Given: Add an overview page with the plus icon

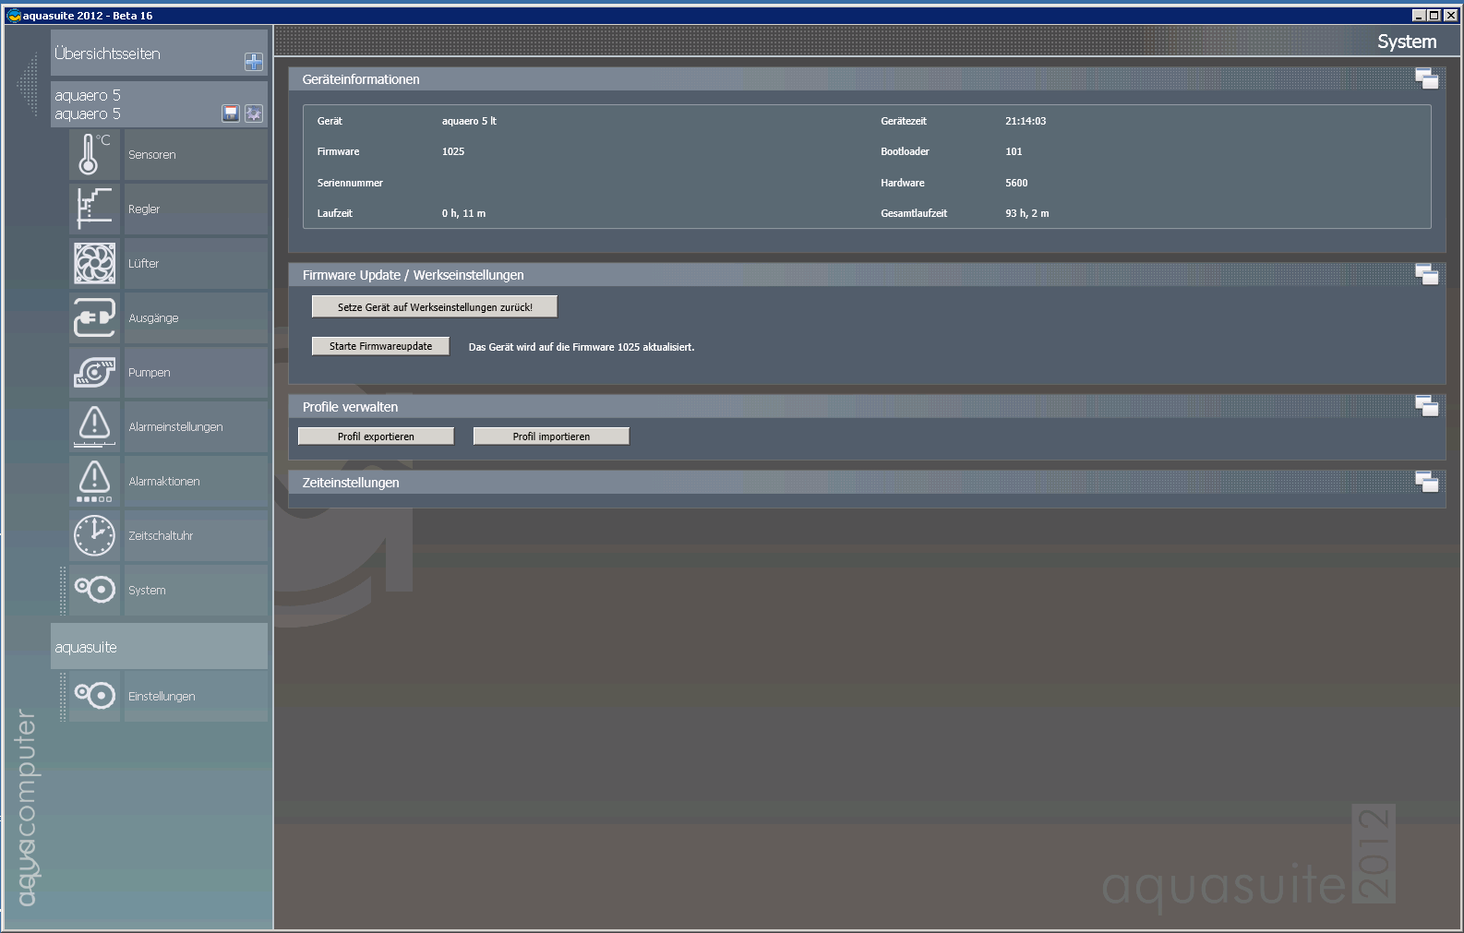Looking at the screenshot, I should click(x=253, y=62).
